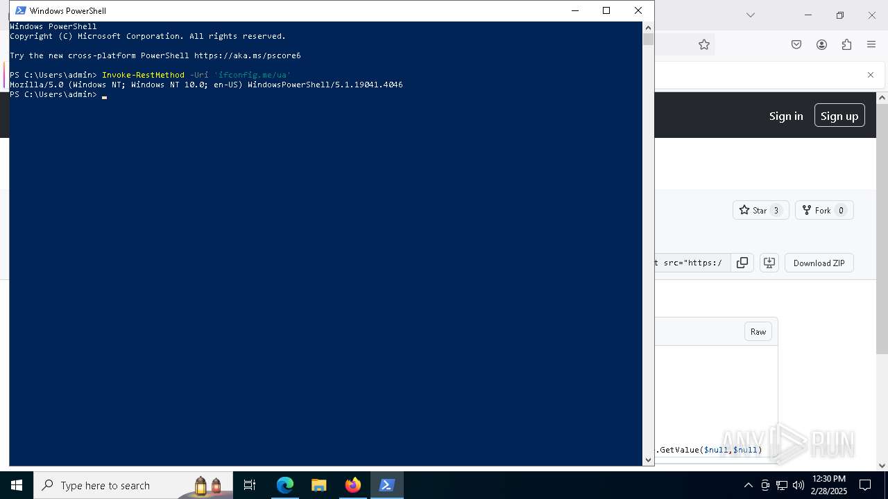Click the taskbar search box
The width and height of the screenshot is (888, 499).
coord(133,485)
